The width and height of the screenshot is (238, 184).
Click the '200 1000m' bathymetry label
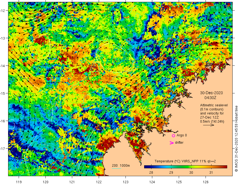[121, 166]
